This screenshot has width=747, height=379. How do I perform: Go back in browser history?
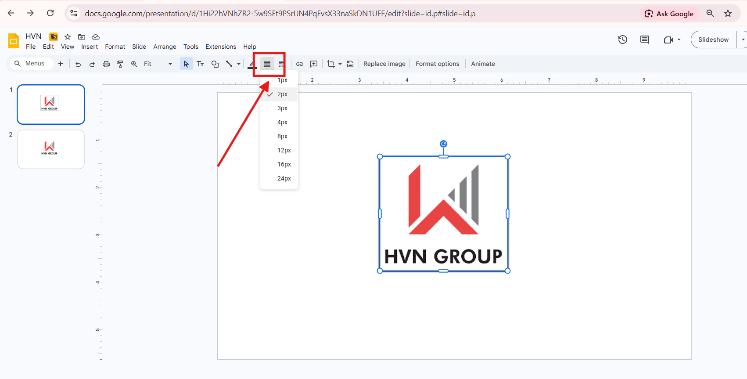click(x=11, y=13)
